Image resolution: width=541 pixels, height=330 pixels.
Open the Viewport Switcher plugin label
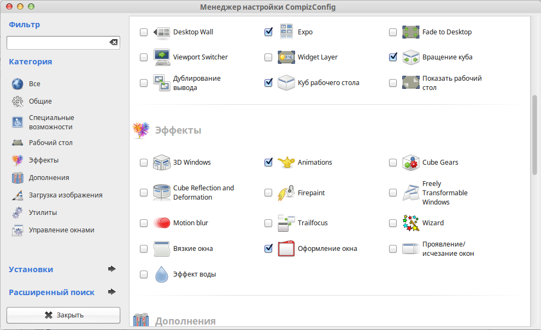(201, 57)
